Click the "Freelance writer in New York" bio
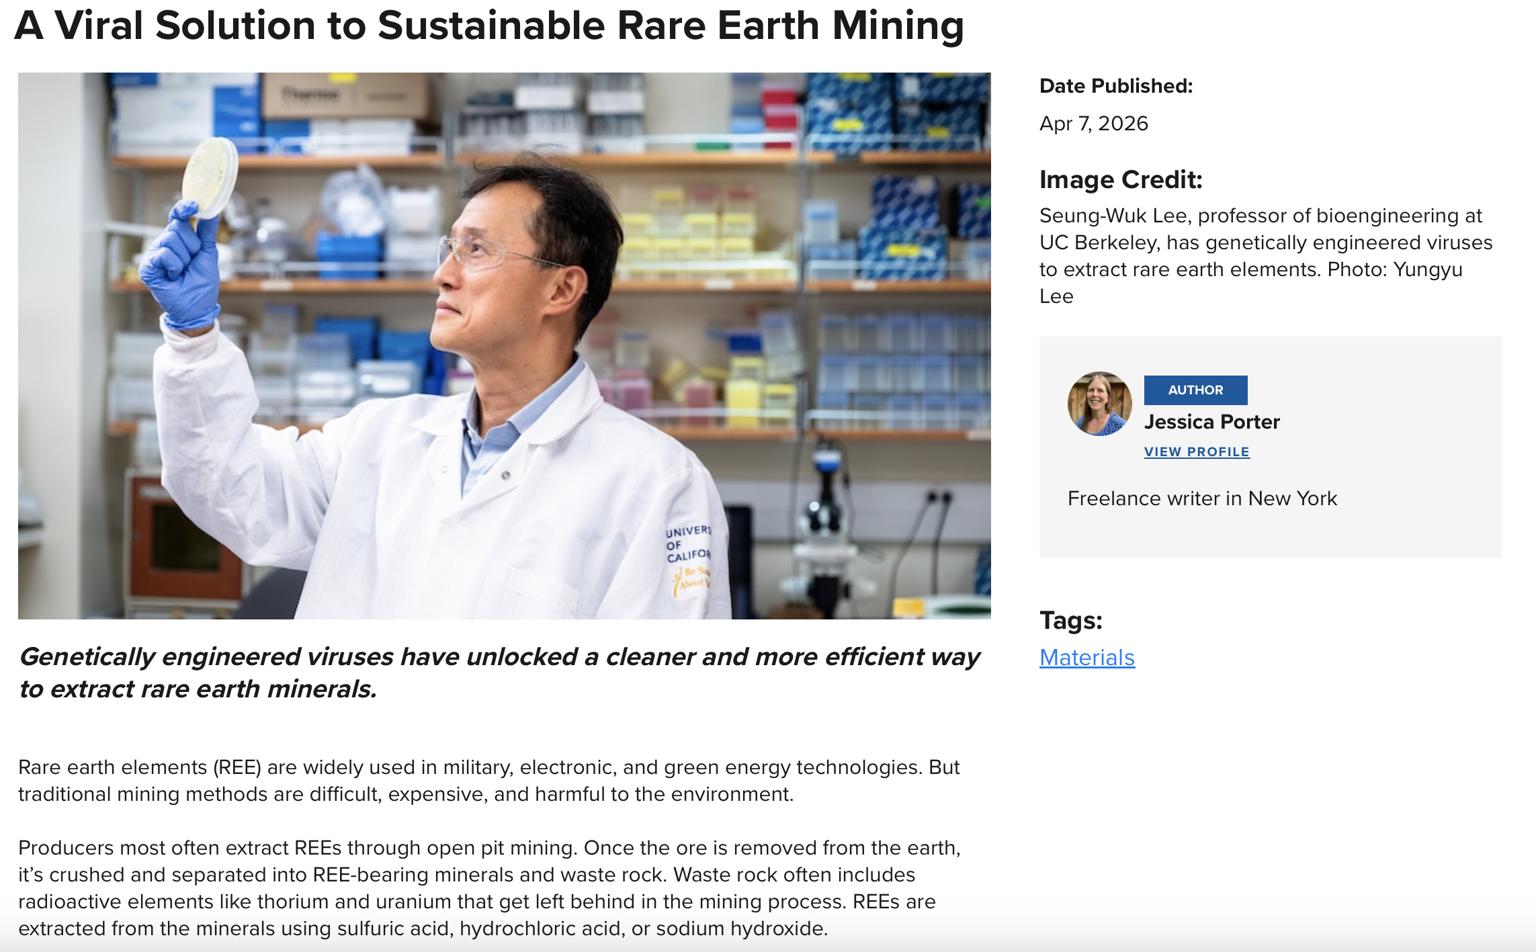Viewport: 1536px width, 952px height. [x=1202, y=499]
